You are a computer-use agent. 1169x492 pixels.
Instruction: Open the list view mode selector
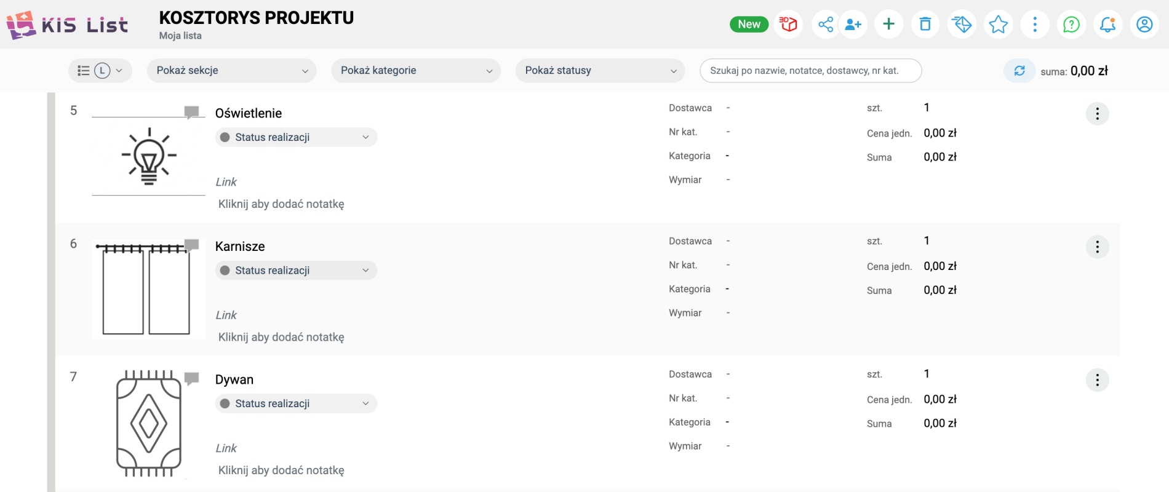point(100,71)
